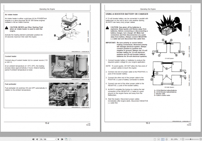
Task: Click page number 15-2 at page bottom
Action: coord(47,123)
